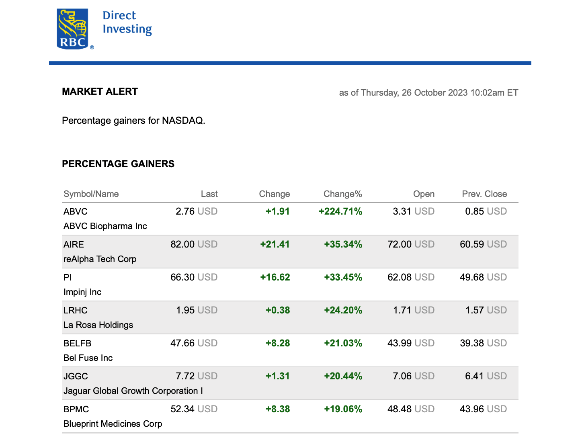Select AIRE last price 82.00 USD

[x=194, y=244]
